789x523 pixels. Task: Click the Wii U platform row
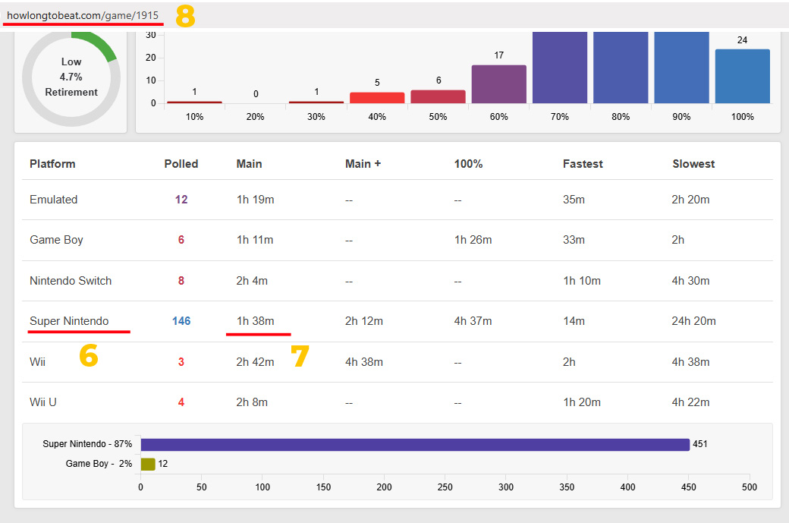(x=43, y=402)
